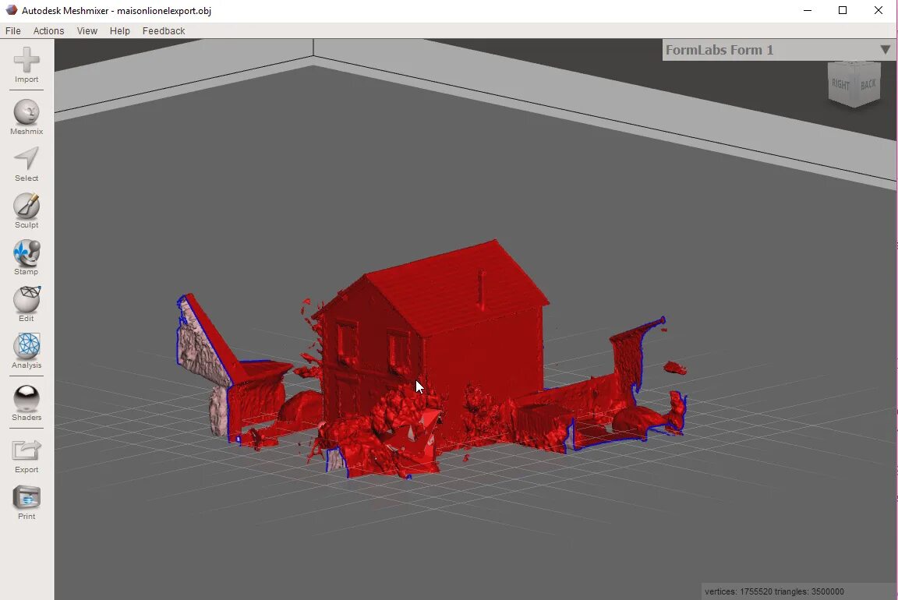Click the vertices and triangles status text

tap(774, 591)
